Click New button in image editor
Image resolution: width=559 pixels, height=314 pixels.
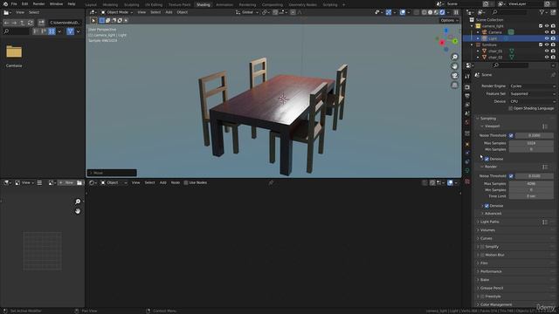[66, 182]
